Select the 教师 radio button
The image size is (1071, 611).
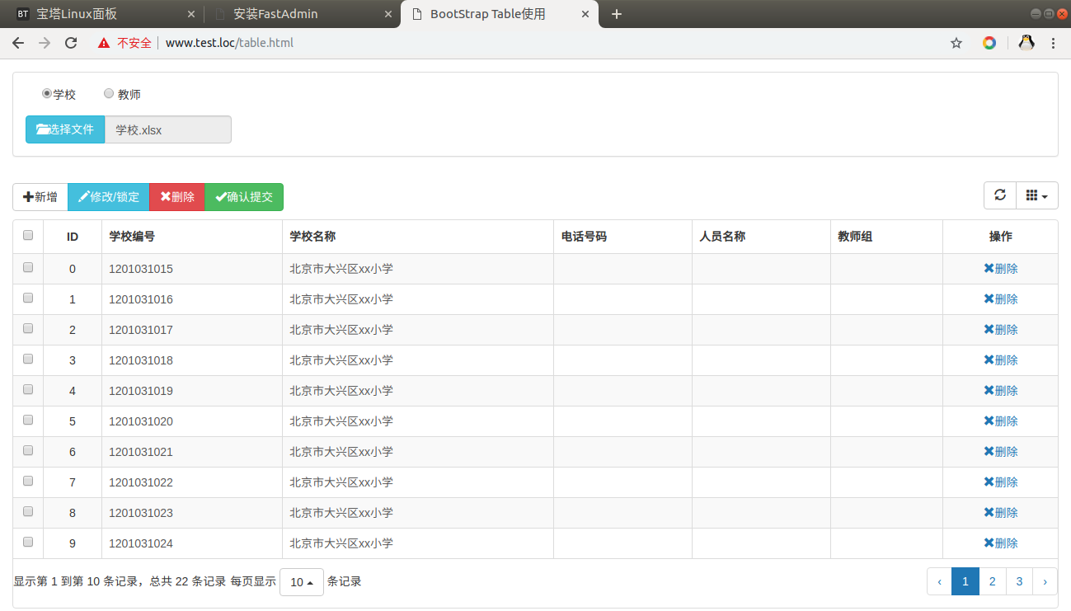click(x=109, y=93)
